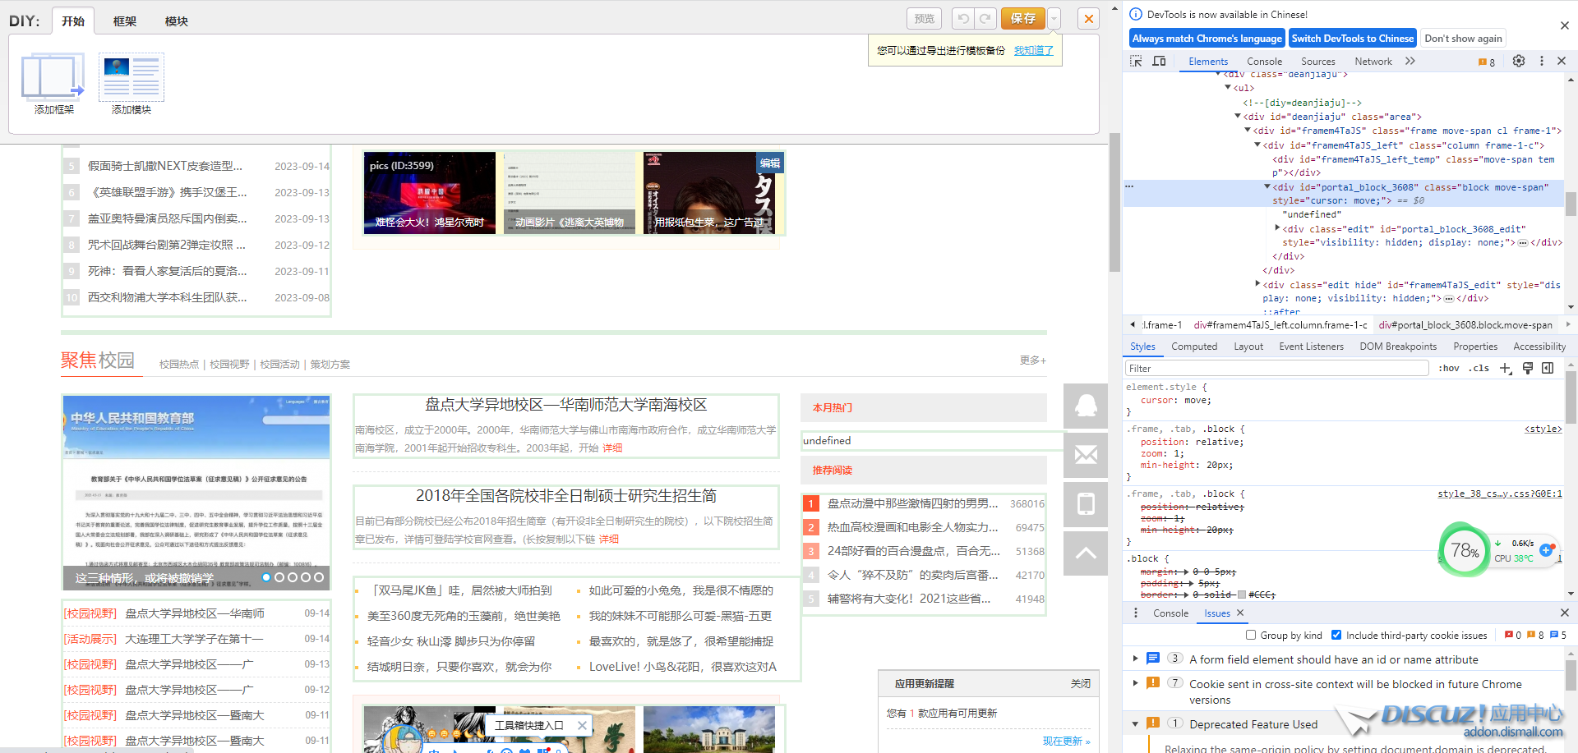Viewport: 1578px width, 753px height.
Task: Click the inspect element picker icon
Action: click(x=1136, y=61)
